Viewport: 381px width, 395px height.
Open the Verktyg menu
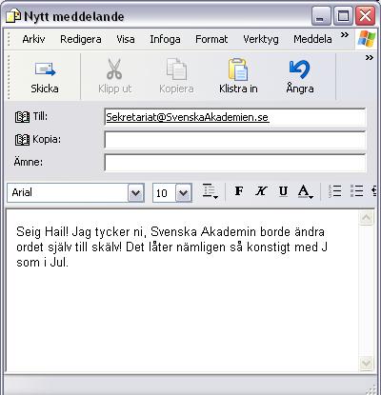261,39
